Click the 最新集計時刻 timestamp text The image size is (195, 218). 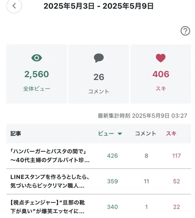142,116
